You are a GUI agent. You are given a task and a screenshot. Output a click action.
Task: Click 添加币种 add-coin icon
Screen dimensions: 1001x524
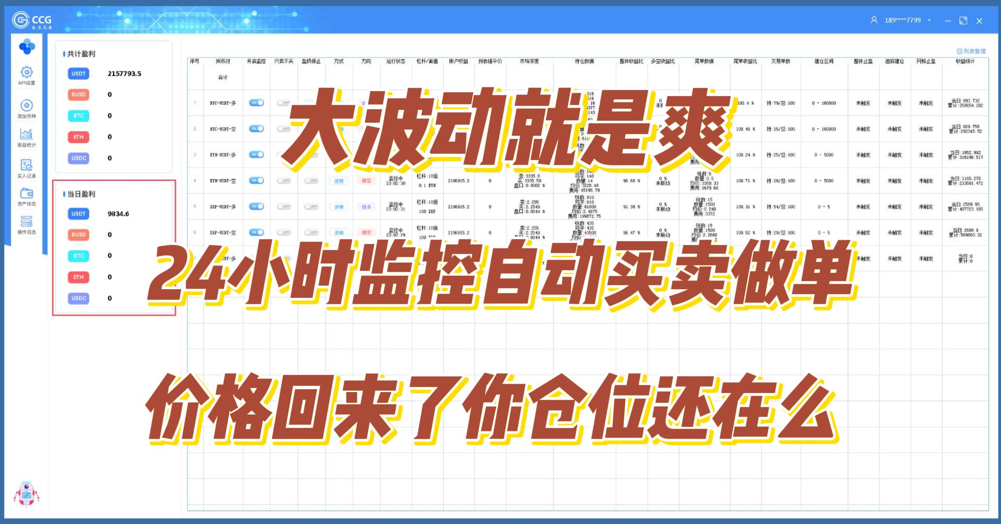(x=27, y=106)
